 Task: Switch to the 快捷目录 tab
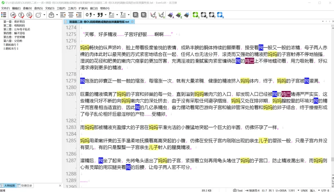26,185
